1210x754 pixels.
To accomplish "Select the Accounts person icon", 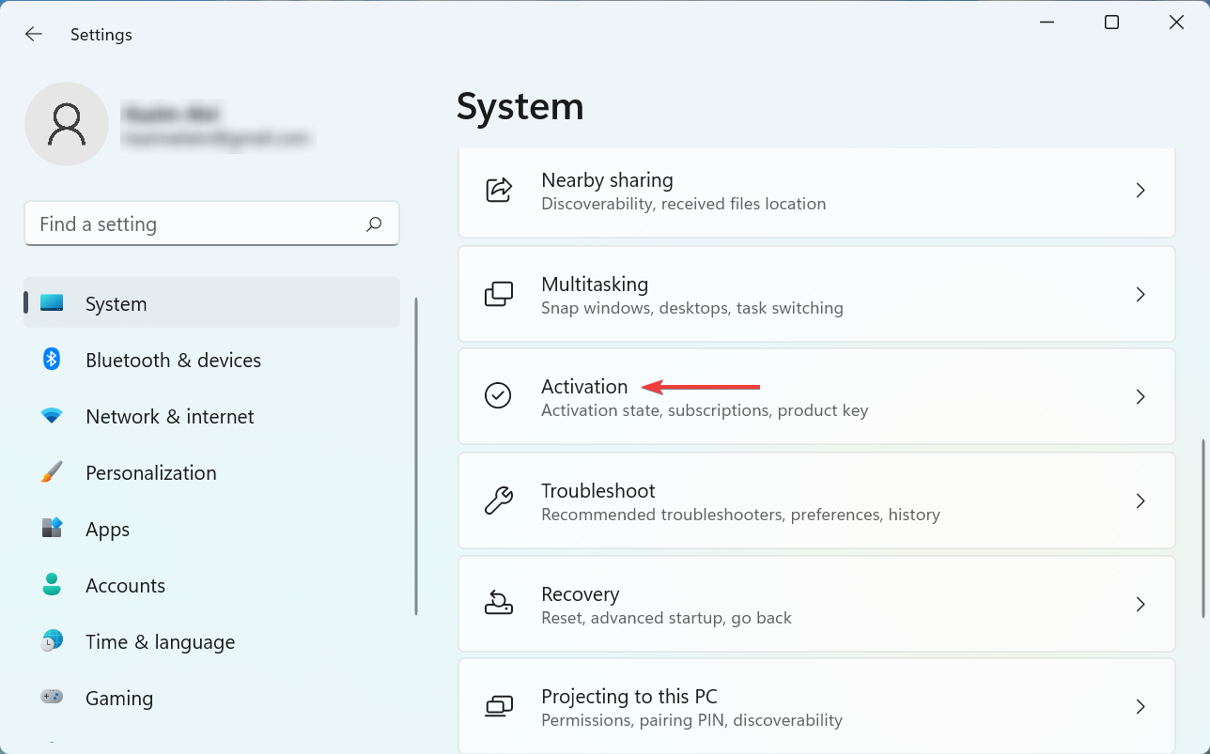I will [x=51, y=585].
